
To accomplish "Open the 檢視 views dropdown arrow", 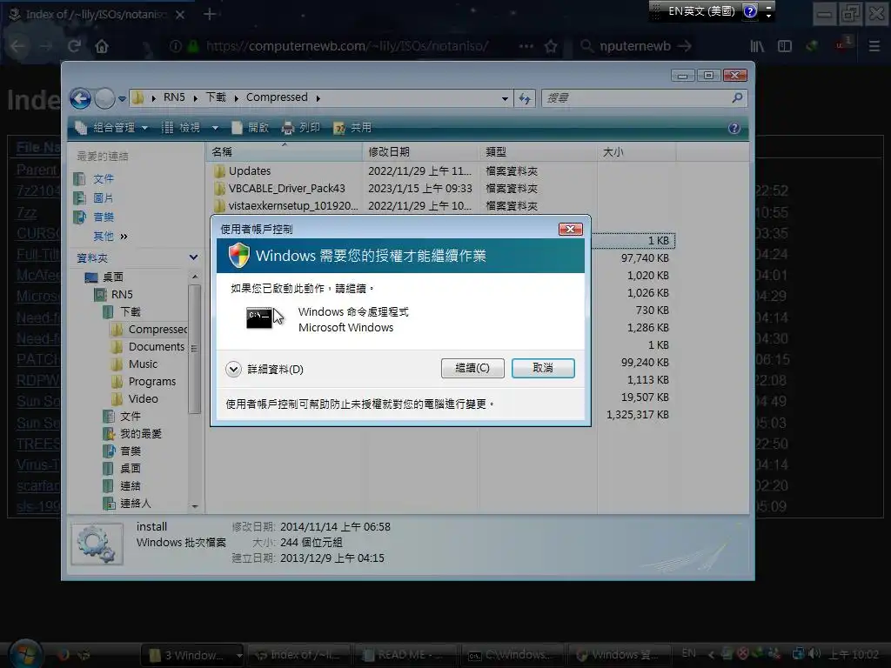I will [x=216, y=128].
